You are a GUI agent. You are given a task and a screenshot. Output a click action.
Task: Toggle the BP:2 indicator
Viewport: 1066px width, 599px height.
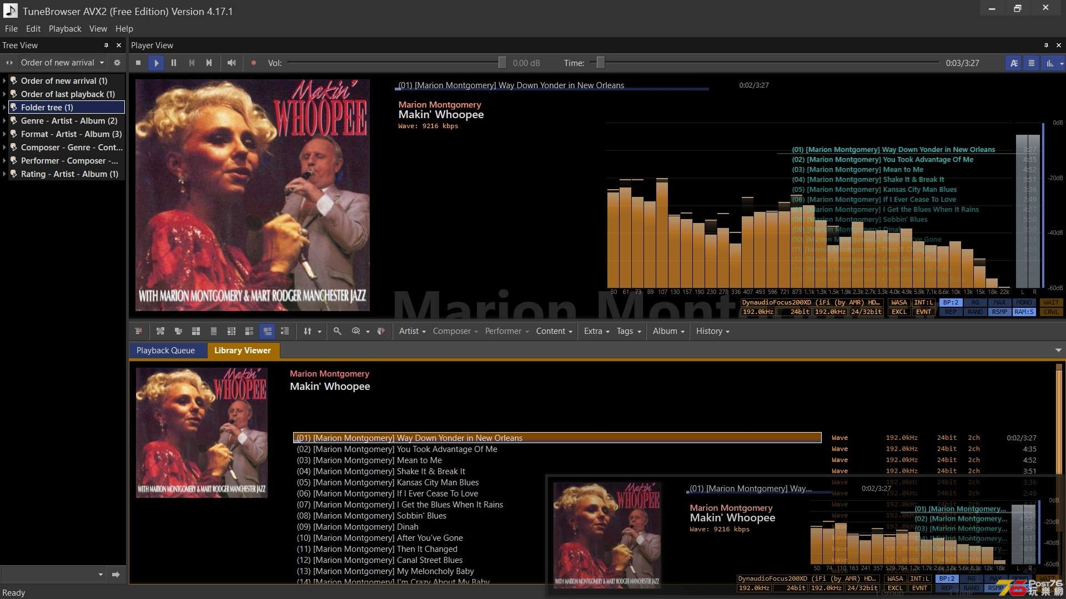[x=951, y=302]
